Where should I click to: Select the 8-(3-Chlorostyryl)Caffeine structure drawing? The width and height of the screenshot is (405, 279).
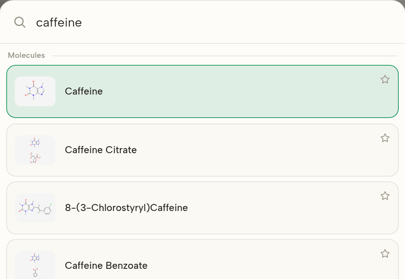tap(35, 208)
